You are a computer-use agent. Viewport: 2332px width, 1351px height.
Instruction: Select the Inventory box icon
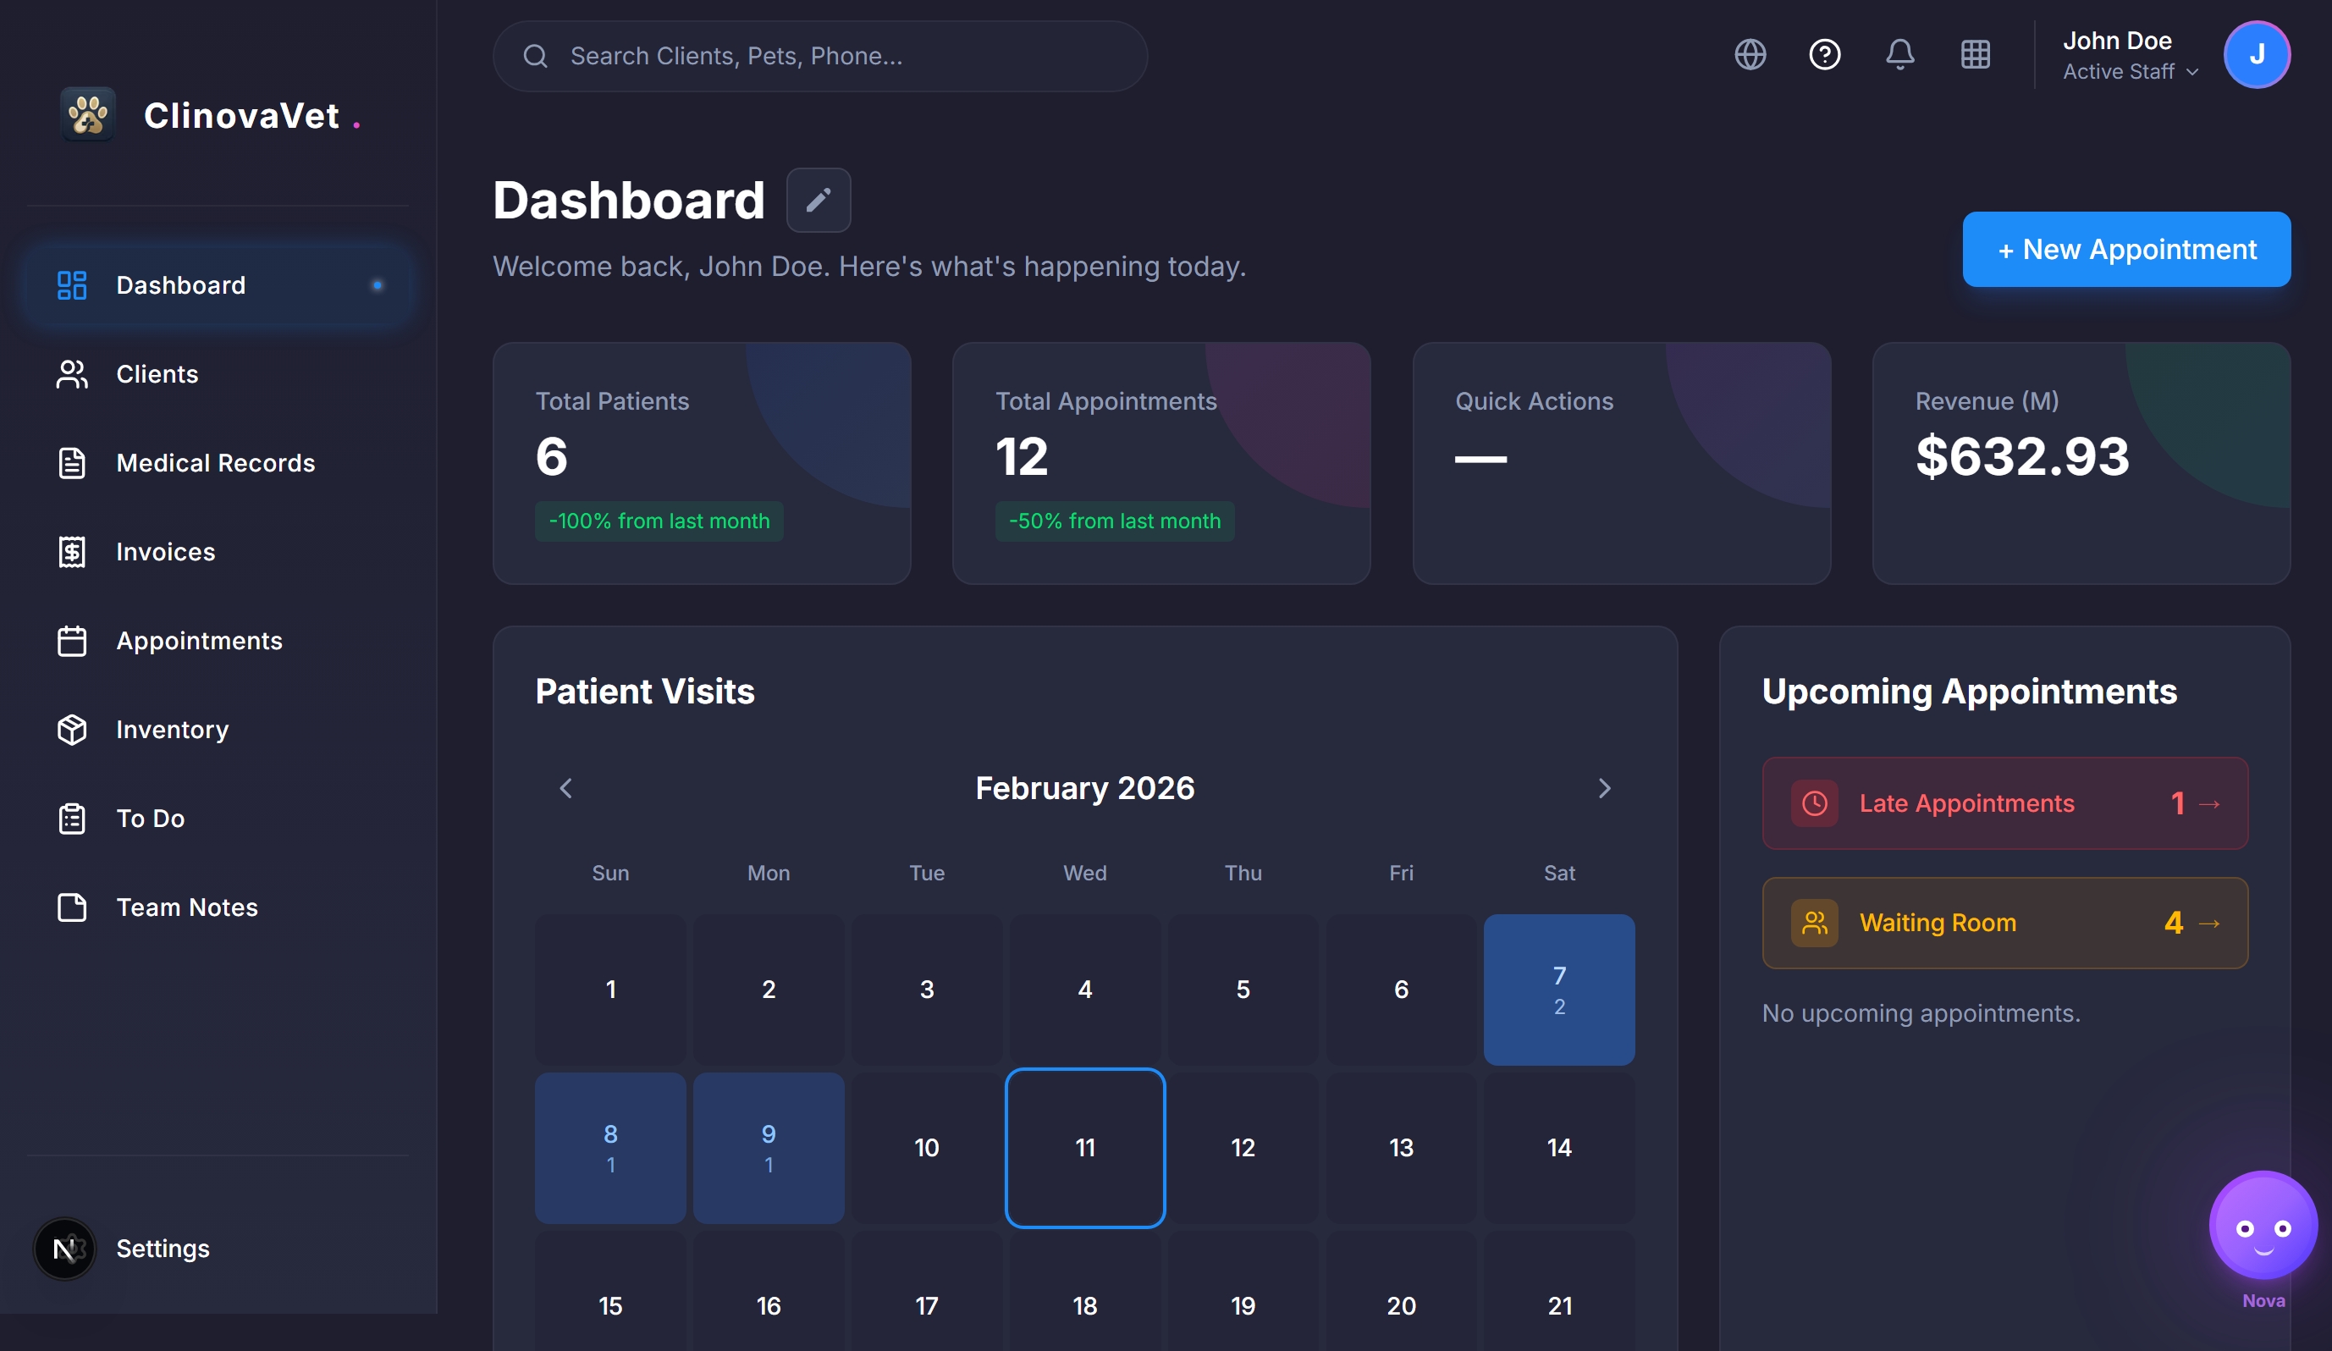(72, 729)
